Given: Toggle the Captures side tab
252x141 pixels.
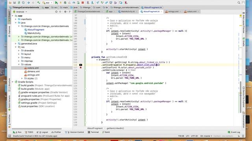Looking at the screenshot, I should pyautogui.click(x=9, y=31).
